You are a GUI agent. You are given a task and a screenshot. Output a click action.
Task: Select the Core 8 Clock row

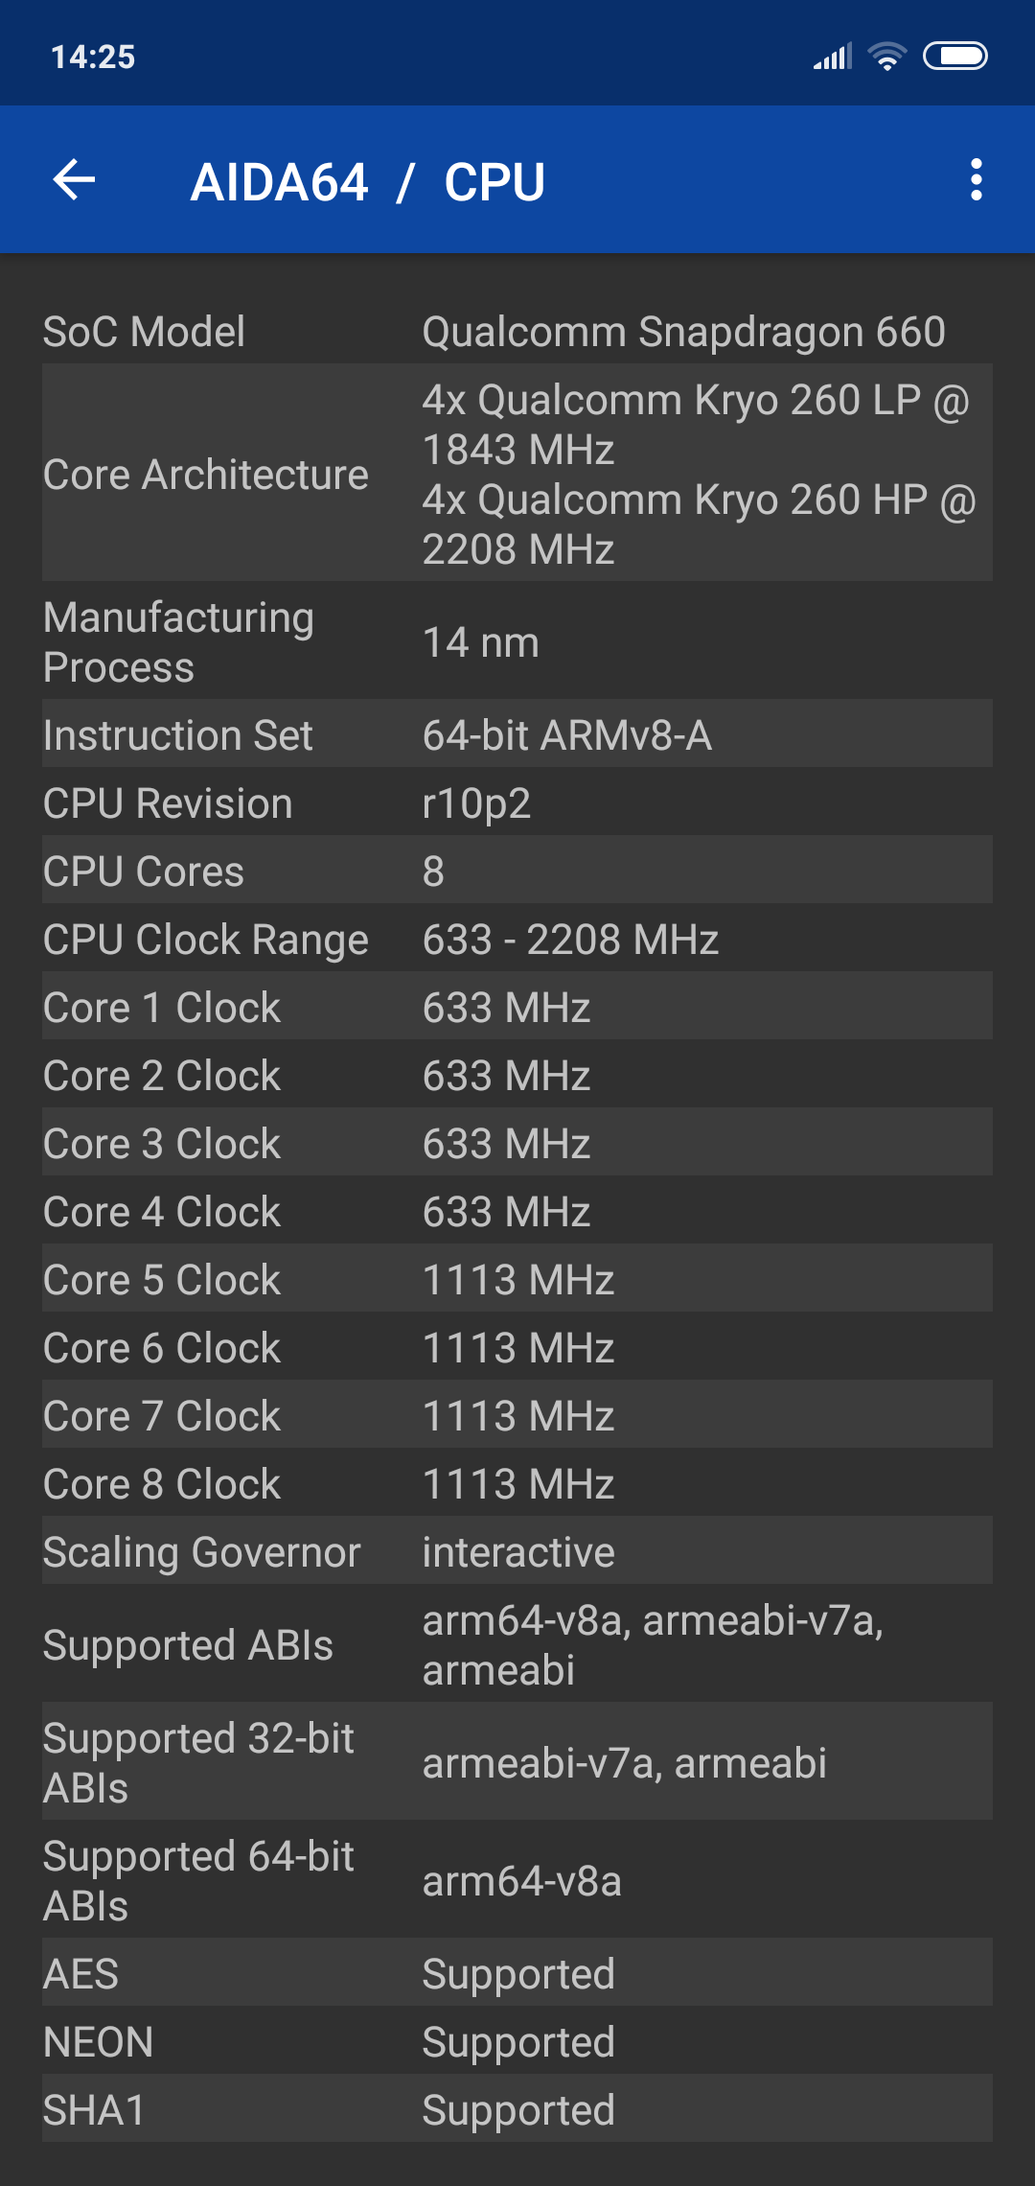[517, 1484]
